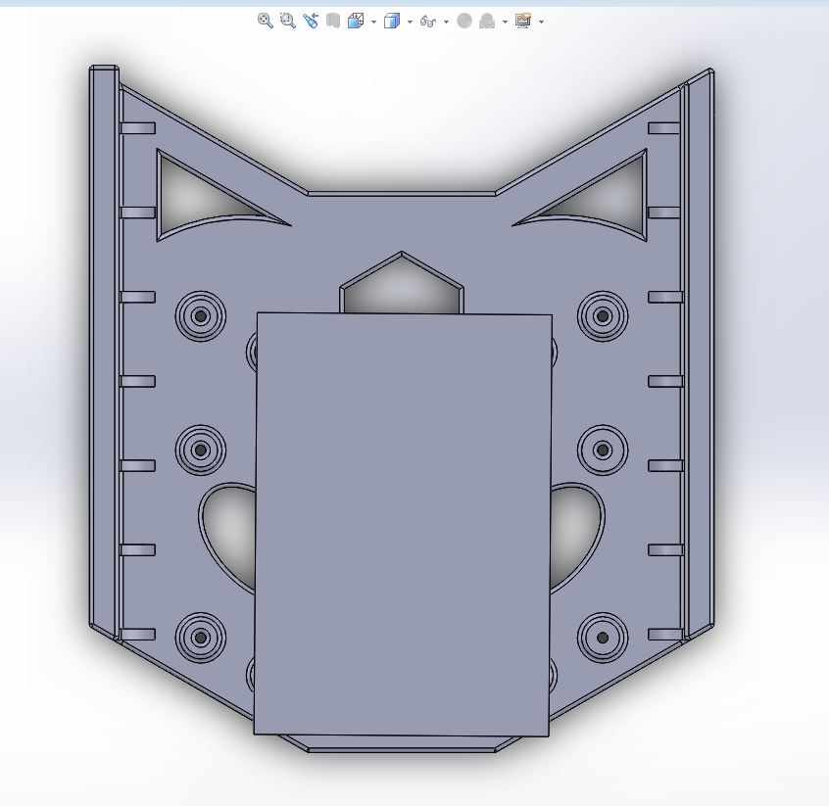
Task: Select the left vertical side rail
Action: pyautogui.click(x=104, y=349)
